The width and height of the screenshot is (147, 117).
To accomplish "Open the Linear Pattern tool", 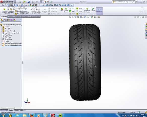I will [x=66, y=10].
